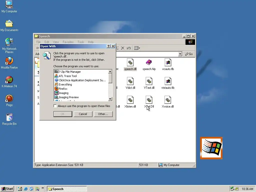The height and width of the screenshot is (192, 256).
Task: Click network connection tray icon
Action: click(232, 189)
